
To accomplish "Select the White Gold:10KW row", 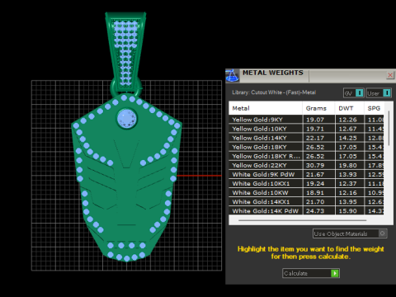I will (306, 192).
